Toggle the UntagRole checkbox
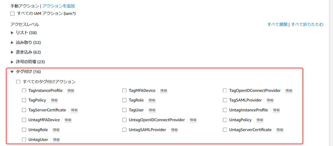Screen dimensions: 333x146 point(24,130)
